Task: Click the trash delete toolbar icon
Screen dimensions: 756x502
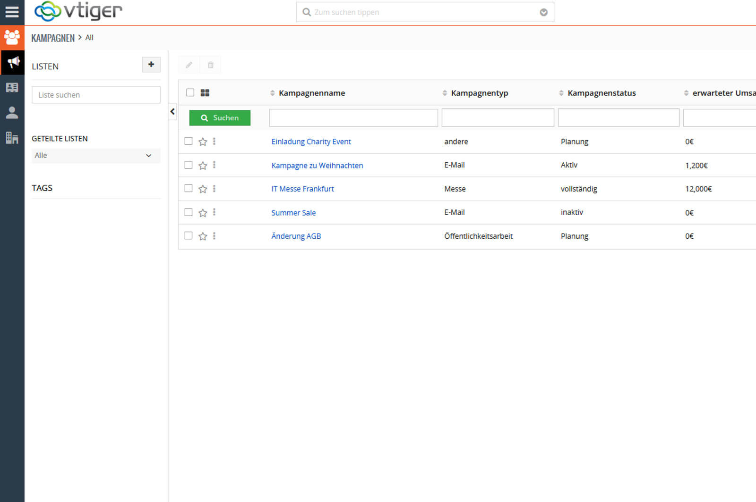Action: 211,65
